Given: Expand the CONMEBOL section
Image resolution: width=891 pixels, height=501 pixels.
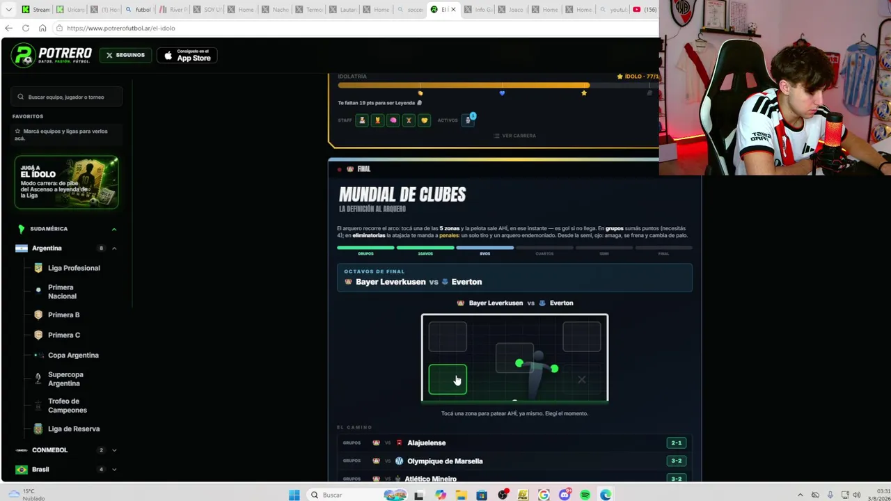Looking at the screenshot, I should tap(114, 450).
